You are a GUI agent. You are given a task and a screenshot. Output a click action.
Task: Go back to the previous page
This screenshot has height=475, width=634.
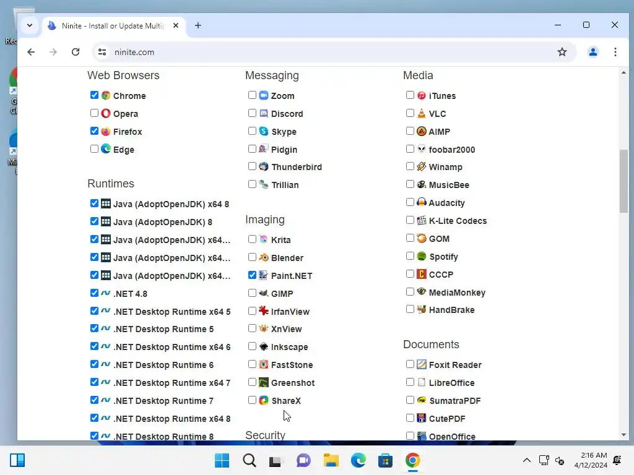31,52
